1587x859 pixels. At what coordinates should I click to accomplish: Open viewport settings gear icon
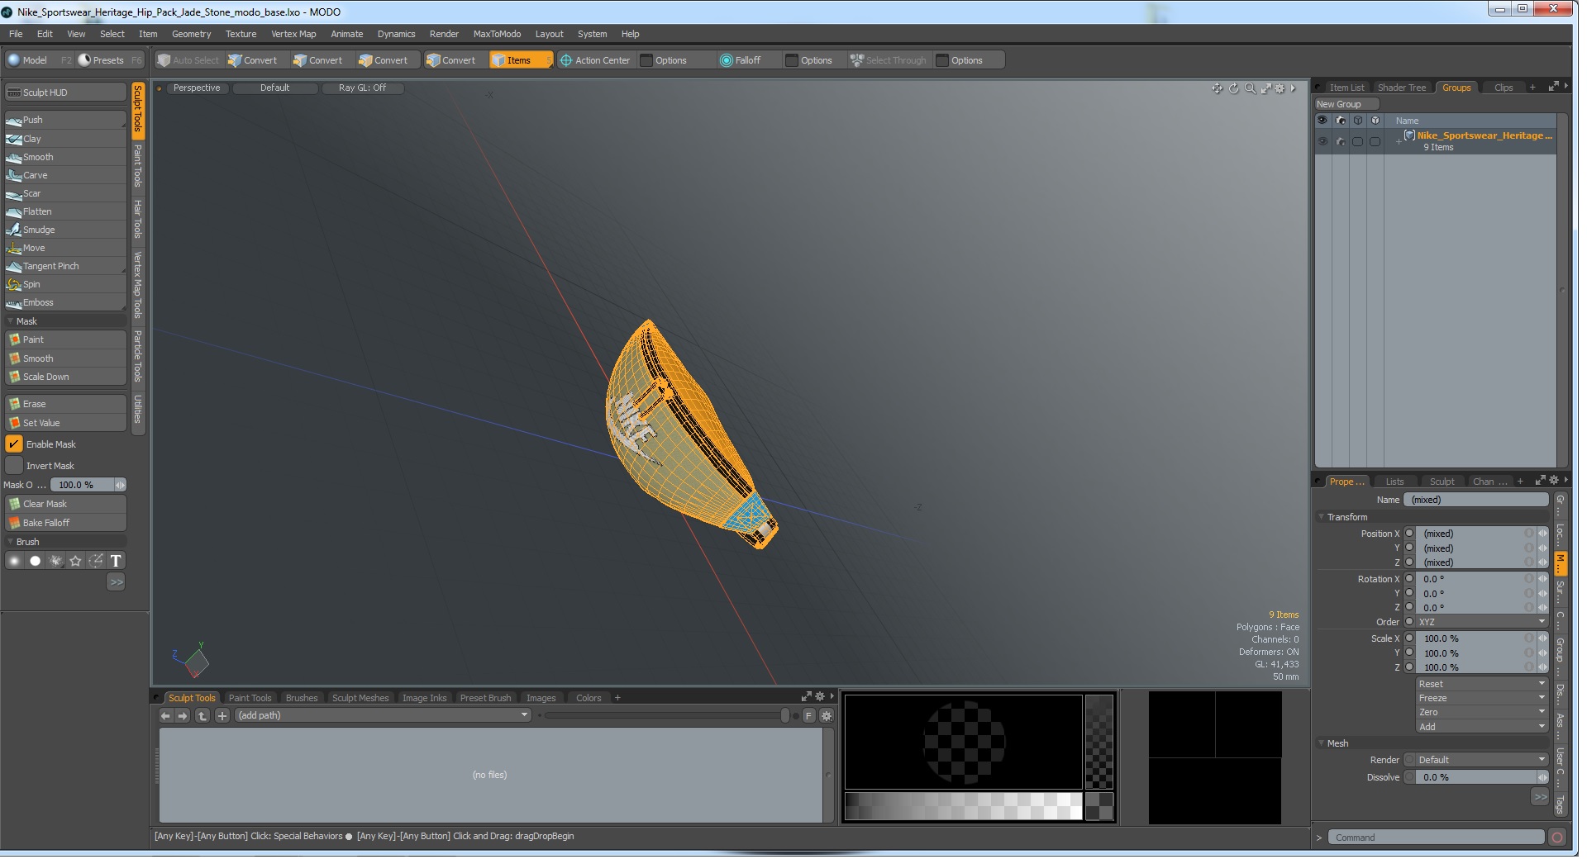click(1280, 88)
